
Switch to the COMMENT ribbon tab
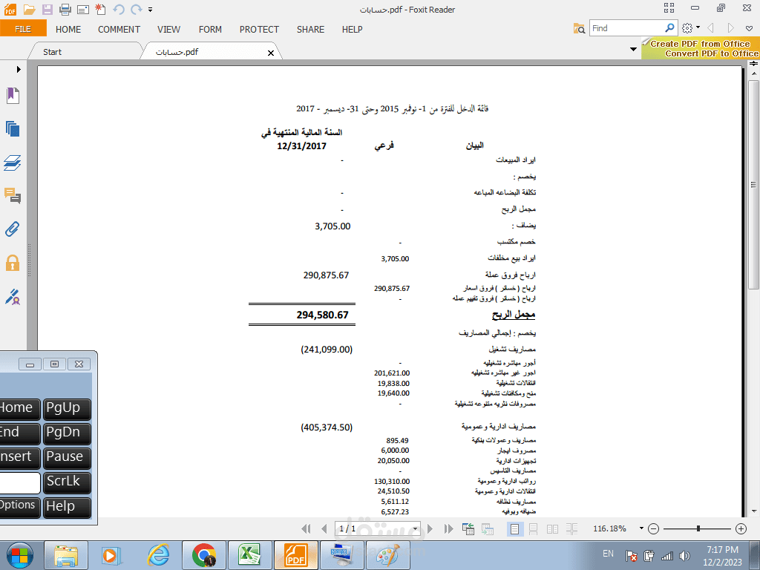click(x=119, y=30)
